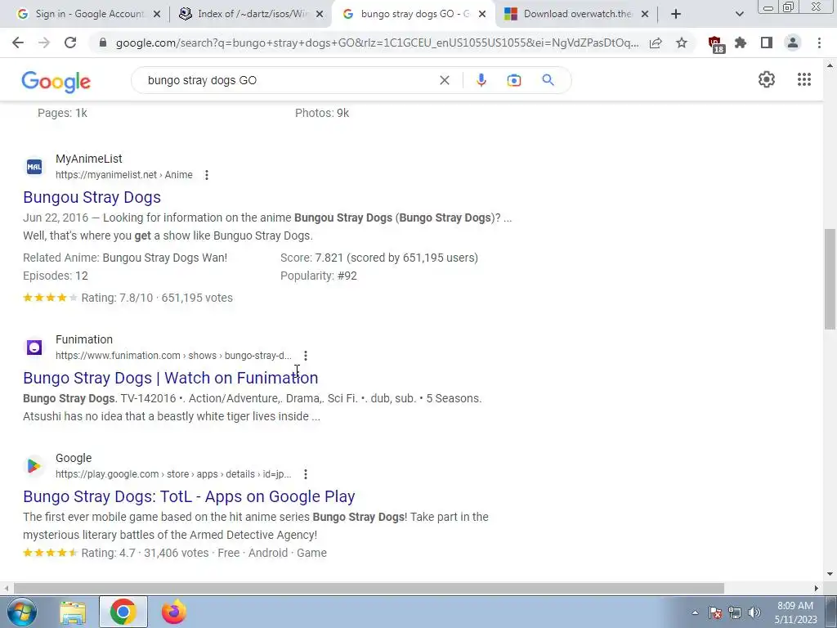Open a new browser tab
Viewport: 837px width, 628px height.
(x=676, y=15)
